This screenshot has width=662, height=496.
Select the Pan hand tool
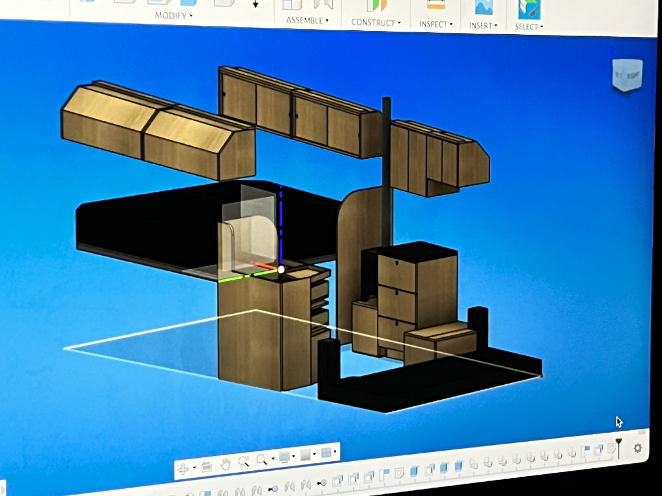[x=225, y=464]
